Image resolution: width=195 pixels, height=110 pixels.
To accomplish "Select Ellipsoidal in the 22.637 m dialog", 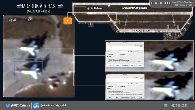I will (119, 54).
